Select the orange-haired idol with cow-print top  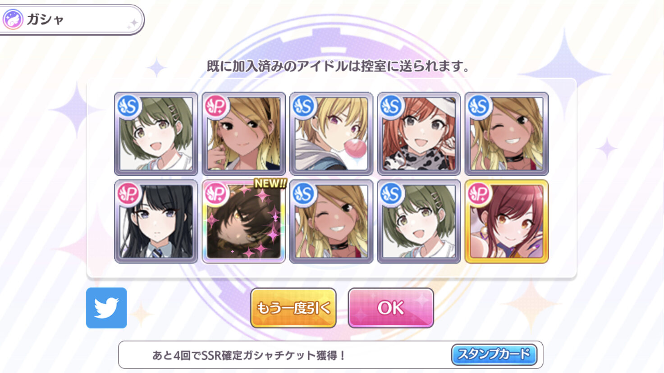[x=419, y=134]
